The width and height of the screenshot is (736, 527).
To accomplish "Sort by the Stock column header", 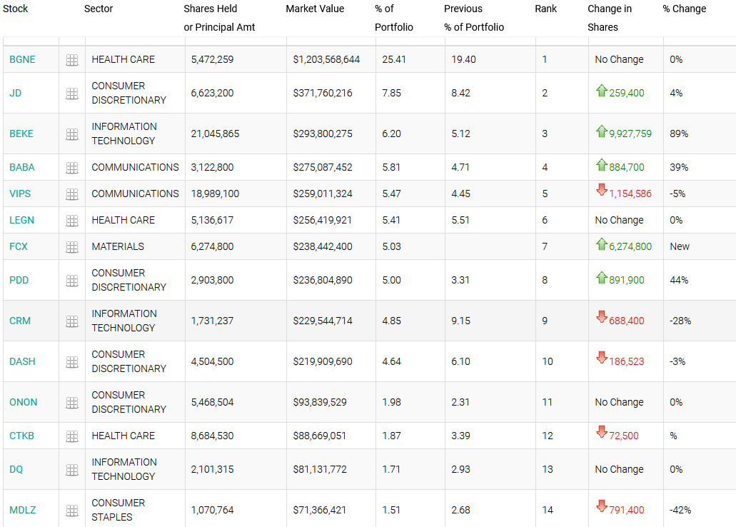I will coord(16,9).
